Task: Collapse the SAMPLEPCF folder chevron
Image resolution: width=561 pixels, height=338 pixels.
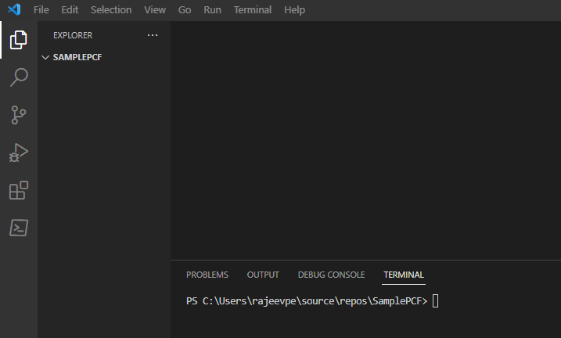Action: coord(45,58)
